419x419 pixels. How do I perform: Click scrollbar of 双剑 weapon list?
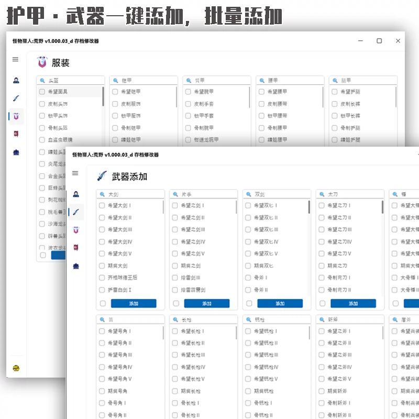309,207
